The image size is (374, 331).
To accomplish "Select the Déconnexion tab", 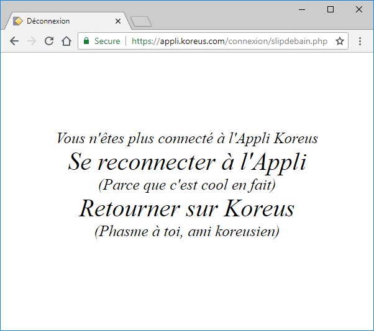I will tap(62, 21).
